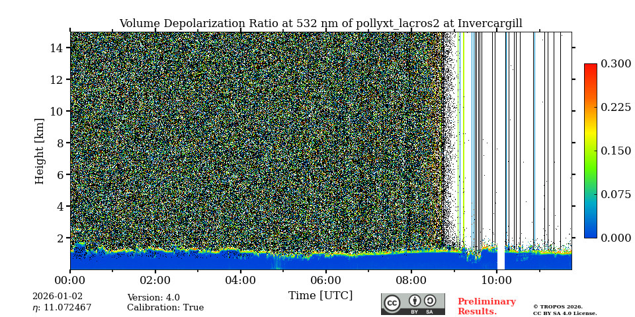Click the attribution person (BY) icon
The image size is (635, 317).
415,301
